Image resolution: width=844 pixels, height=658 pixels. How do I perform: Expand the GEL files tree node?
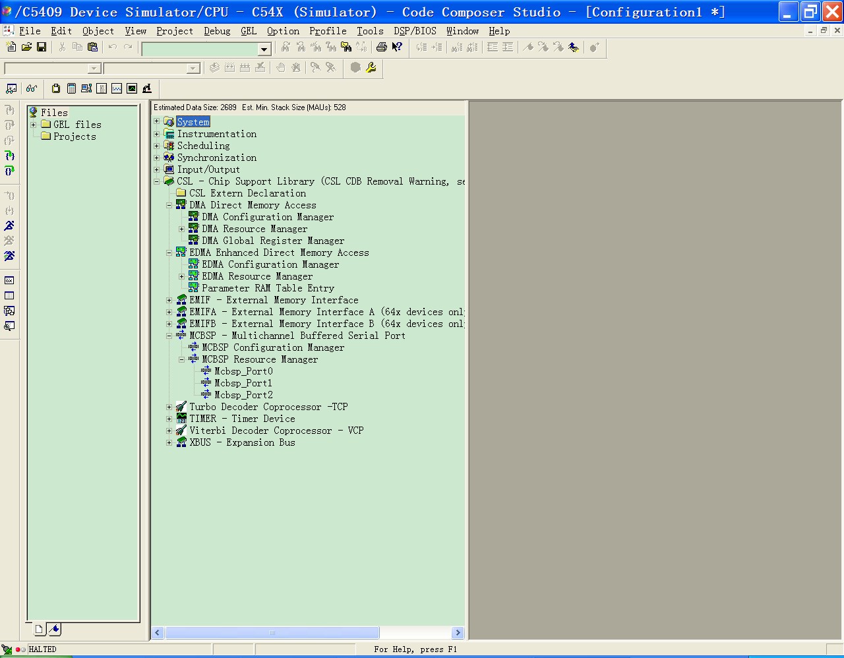coord(33,124)
